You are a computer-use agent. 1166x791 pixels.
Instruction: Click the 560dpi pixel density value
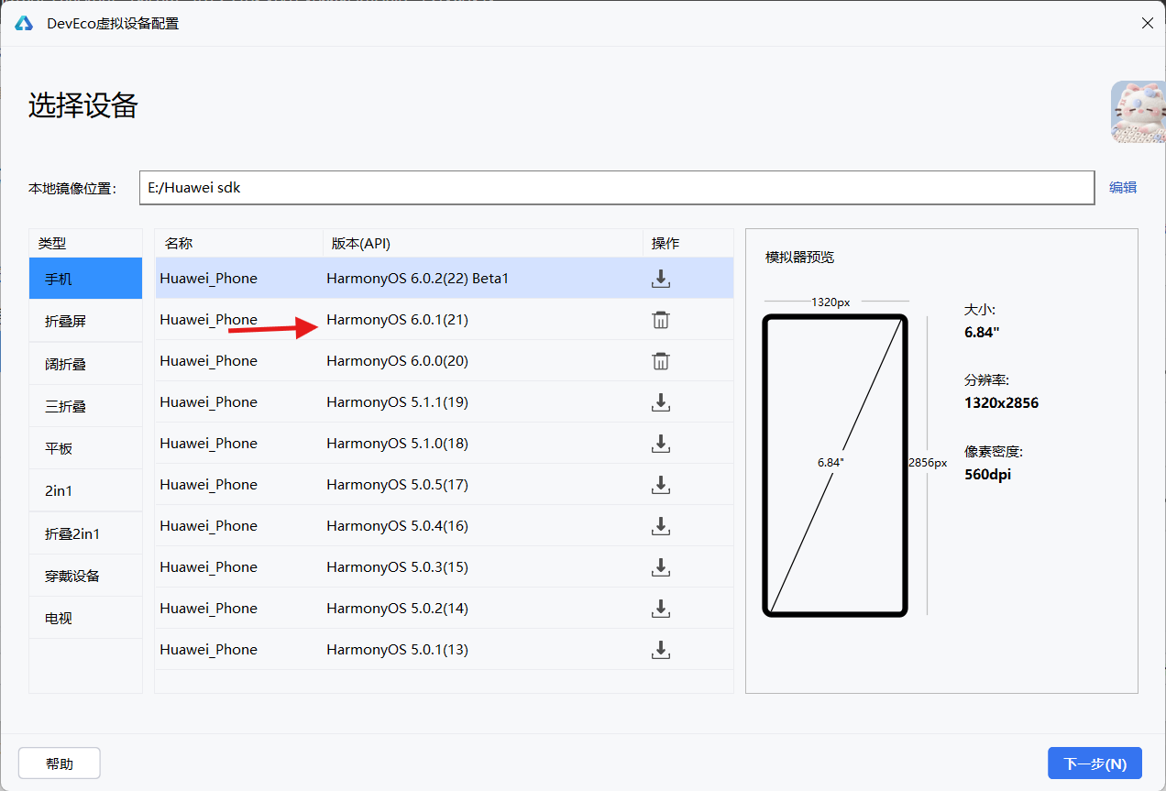988,475
